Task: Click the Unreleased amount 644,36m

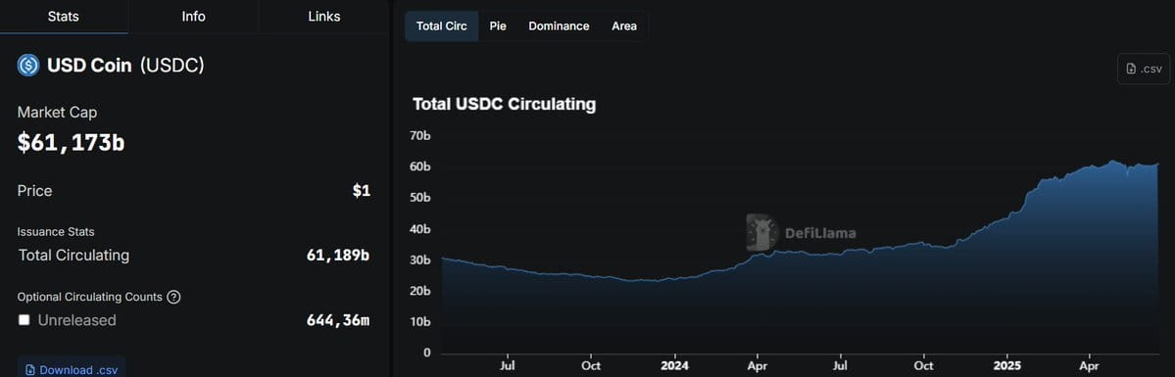Action: pos(338,321)
